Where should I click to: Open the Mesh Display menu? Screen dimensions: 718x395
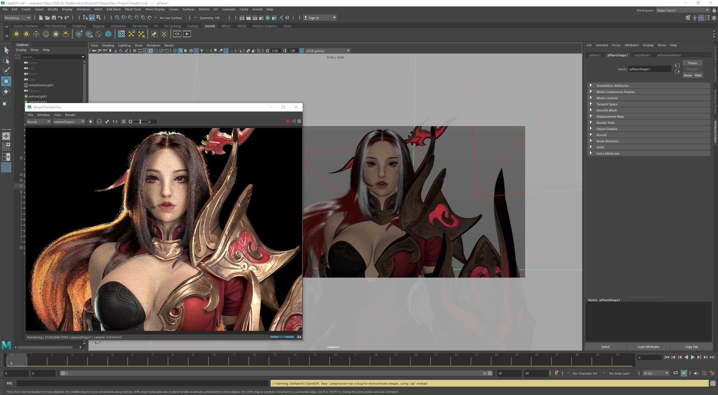tap(155, 9)
